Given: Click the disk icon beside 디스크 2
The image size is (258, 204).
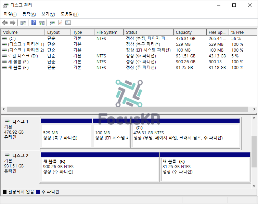Looking at the screenshot, I should pos(7,155).
